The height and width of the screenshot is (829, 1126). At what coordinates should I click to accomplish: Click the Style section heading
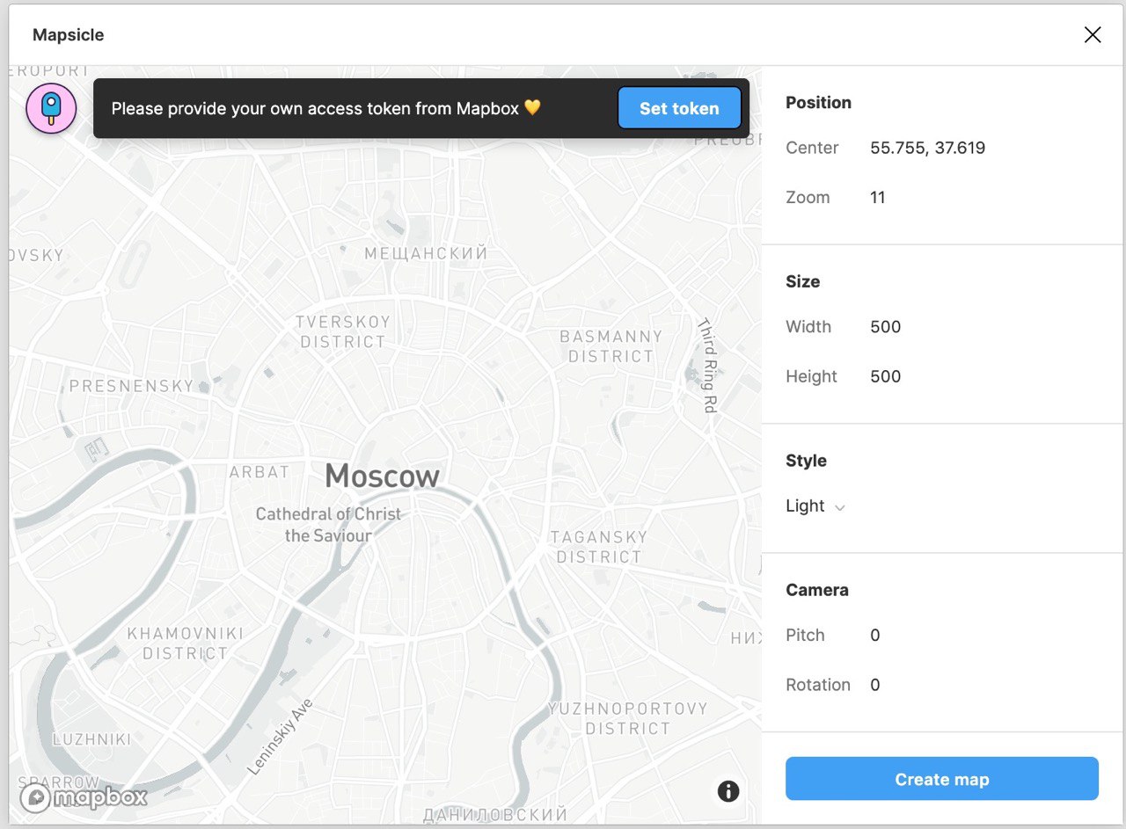[x=806, y=461]
